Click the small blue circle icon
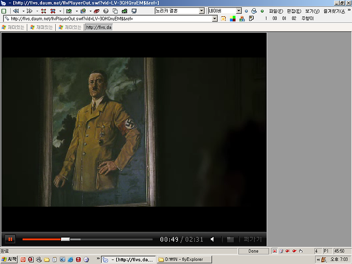 [x=246, y=11]
